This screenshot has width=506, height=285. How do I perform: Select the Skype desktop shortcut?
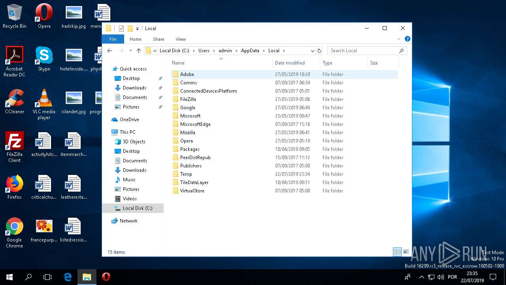click(44, 59)
